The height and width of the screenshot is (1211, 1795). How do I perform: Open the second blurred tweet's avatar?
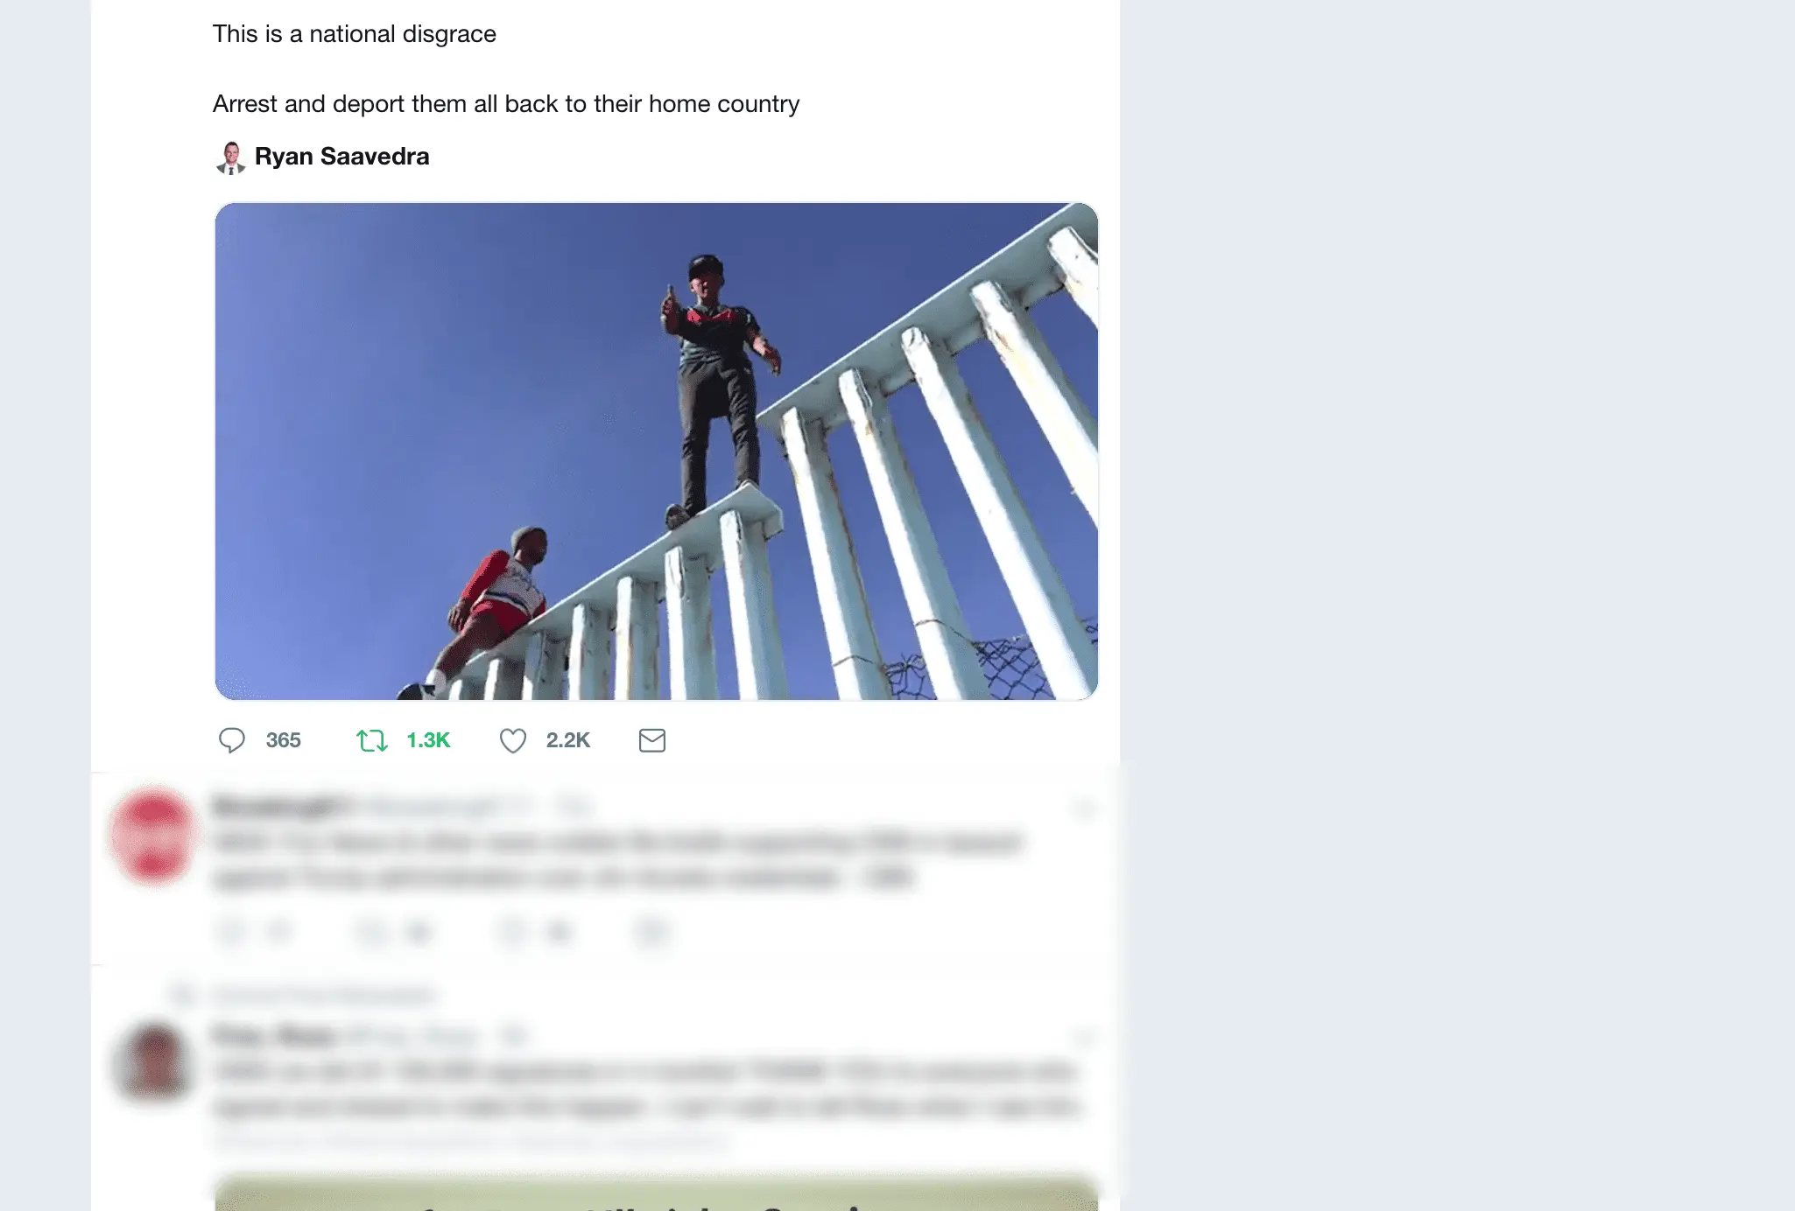[153, 1060]
